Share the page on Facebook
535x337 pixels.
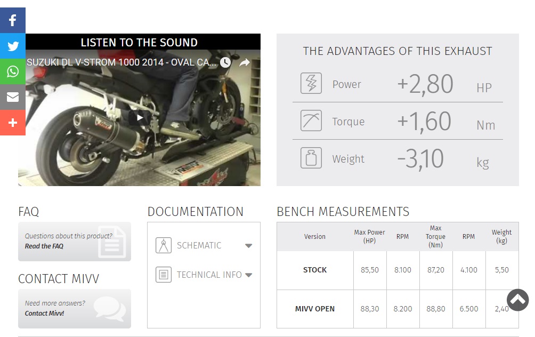[x=13, y=20]
